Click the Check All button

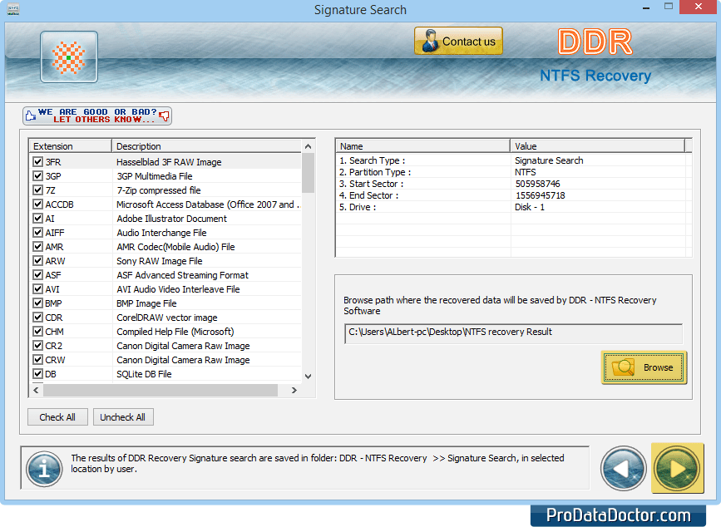tap(57, 417)
